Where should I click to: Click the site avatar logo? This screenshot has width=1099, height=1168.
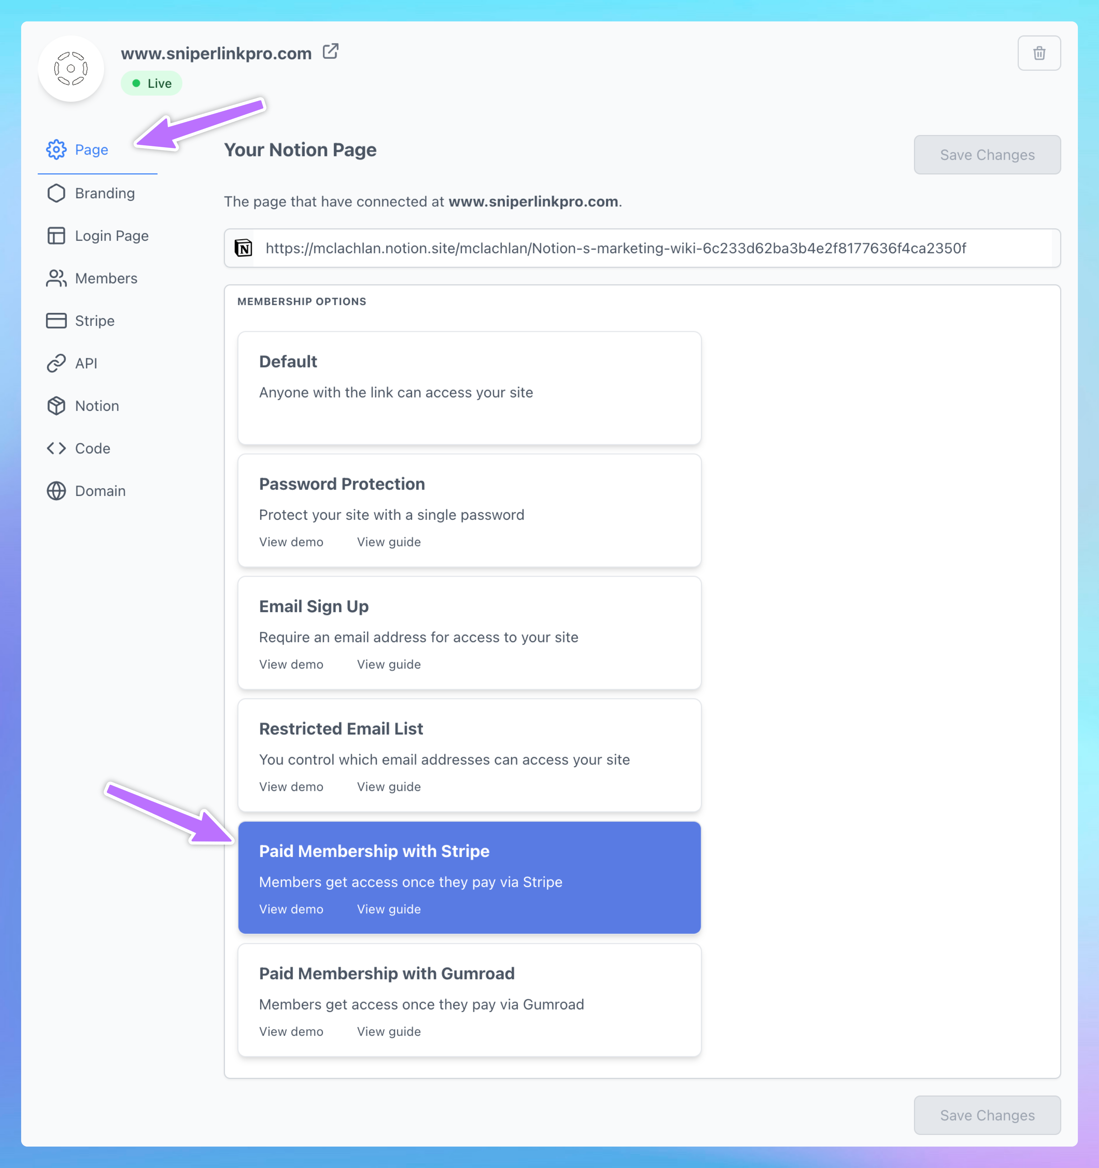tap(71, 69)
